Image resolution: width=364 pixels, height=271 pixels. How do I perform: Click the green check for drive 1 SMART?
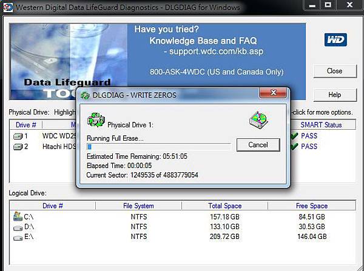294,136
